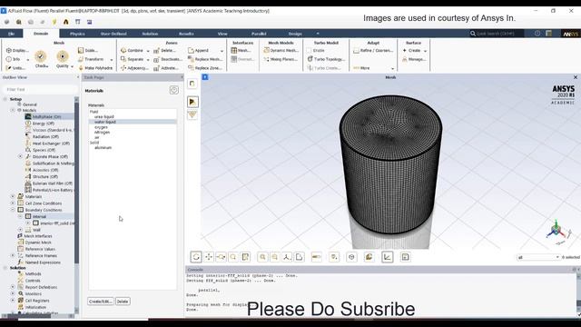Click the Delete materials button

coord(123,302)
